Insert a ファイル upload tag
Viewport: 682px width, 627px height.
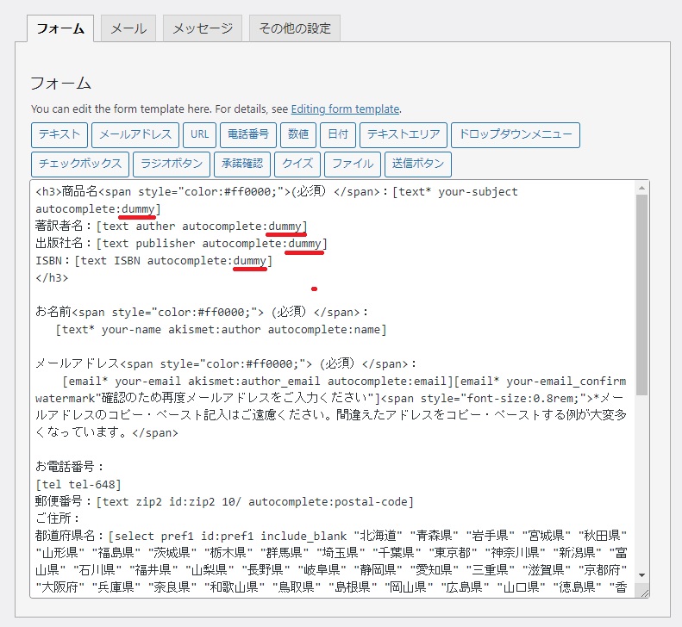click(x=353, y=164)
